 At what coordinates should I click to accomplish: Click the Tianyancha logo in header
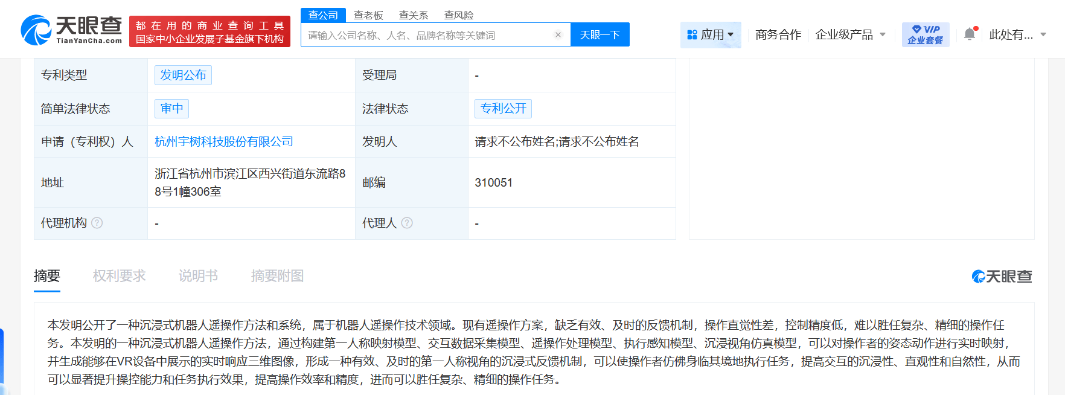71,30
